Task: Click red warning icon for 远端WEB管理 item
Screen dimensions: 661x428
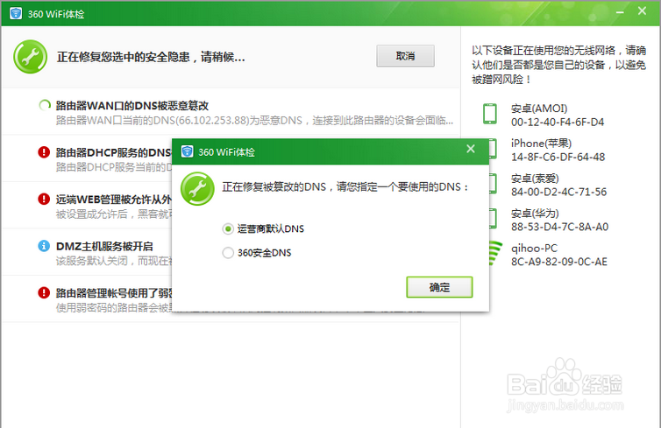Action: [x=44, y=199]
